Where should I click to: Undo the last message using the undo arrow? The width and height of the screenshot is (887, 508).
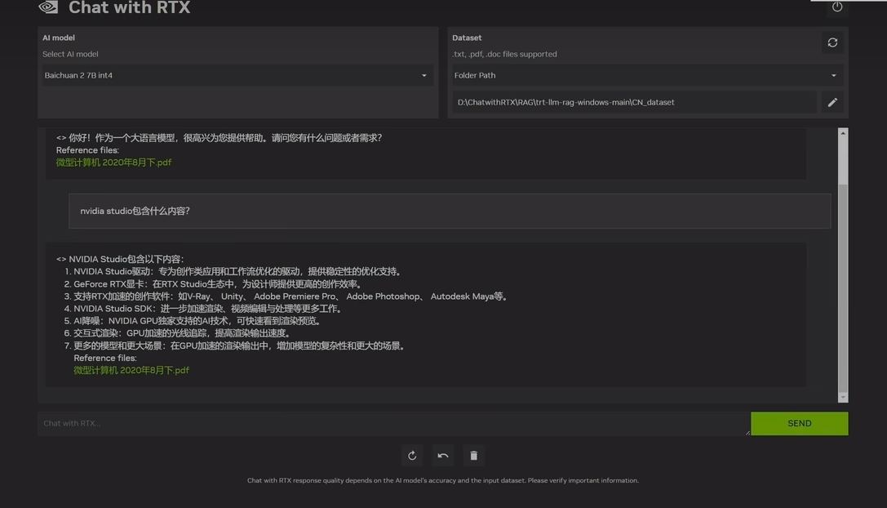point(442,455)
